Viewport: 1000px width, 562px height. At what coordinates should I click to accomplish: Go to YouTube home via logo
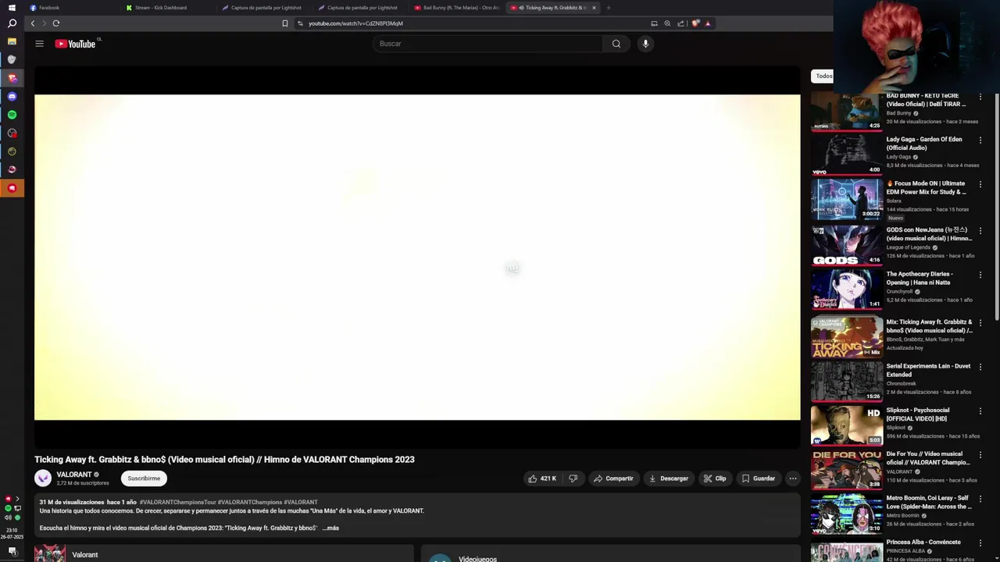tap(76, 44)
